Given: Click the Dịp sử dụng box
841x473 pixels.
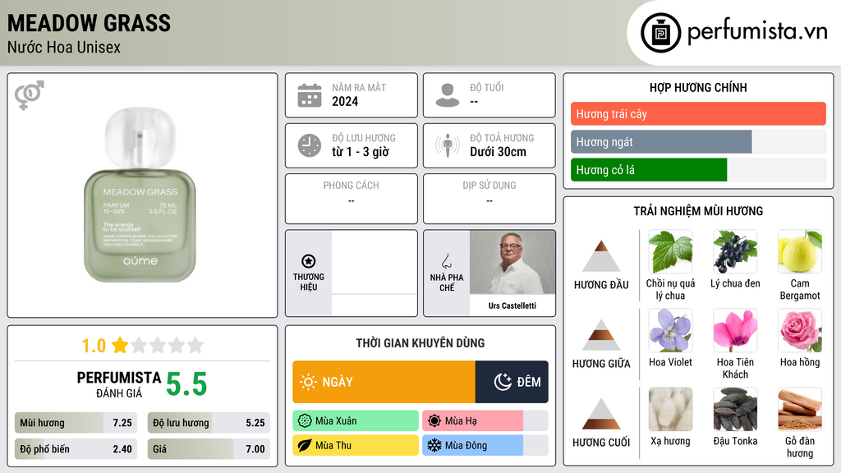Looking at the screenshot, I should click(489, 199).
